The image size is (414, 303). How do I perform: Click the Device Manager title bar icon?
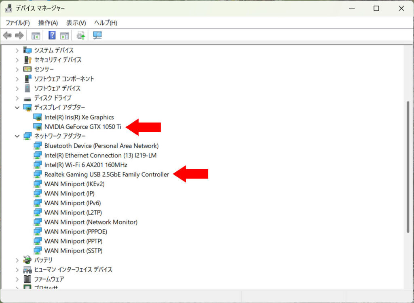8,8
